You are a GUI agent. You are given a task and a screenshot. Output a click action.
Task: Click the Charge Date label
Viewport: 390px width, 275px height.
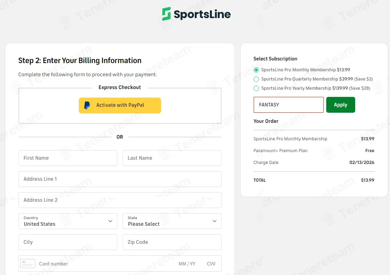266,162
